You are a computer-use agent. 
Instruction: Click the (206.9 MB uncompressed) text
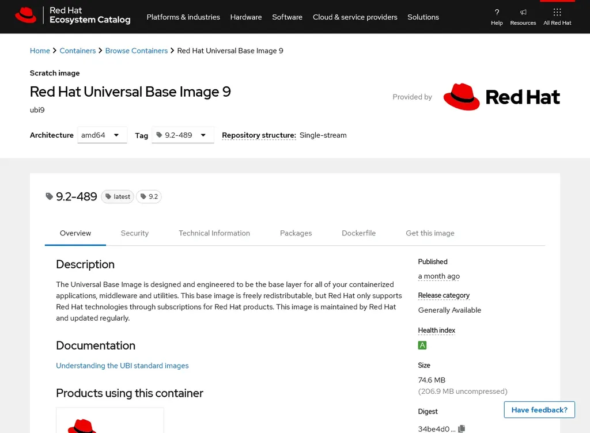(x=463, y=392)
